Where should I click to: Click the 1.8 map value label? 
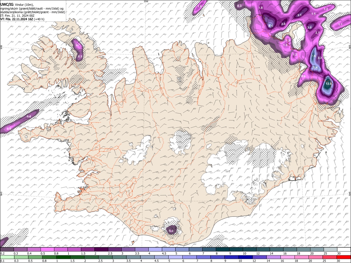(x=261, y=8)
